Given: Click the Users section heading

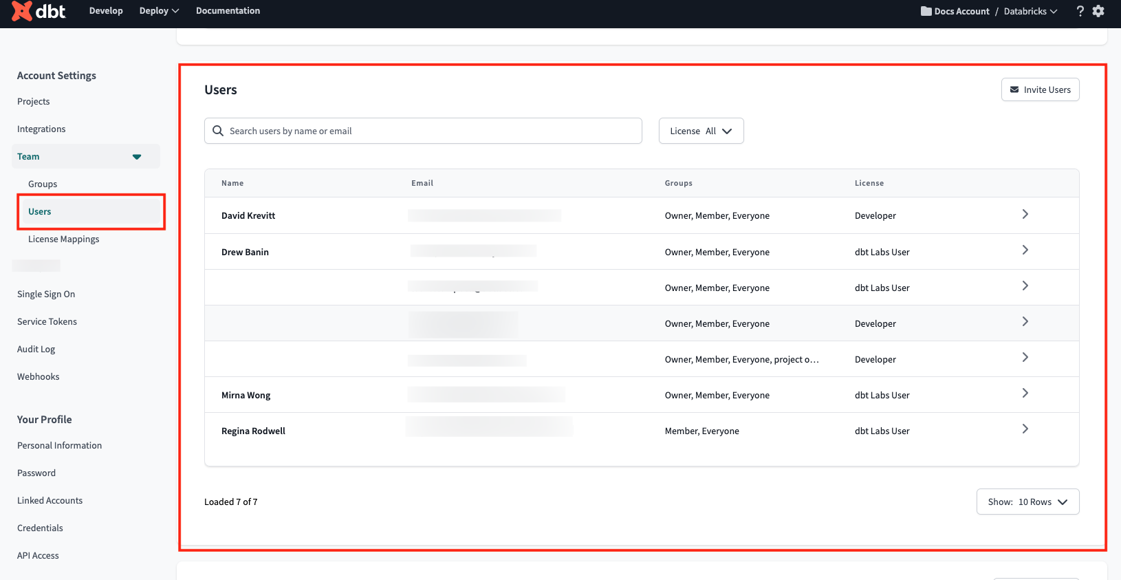Looking at the screenshot, I should [221, 89].
